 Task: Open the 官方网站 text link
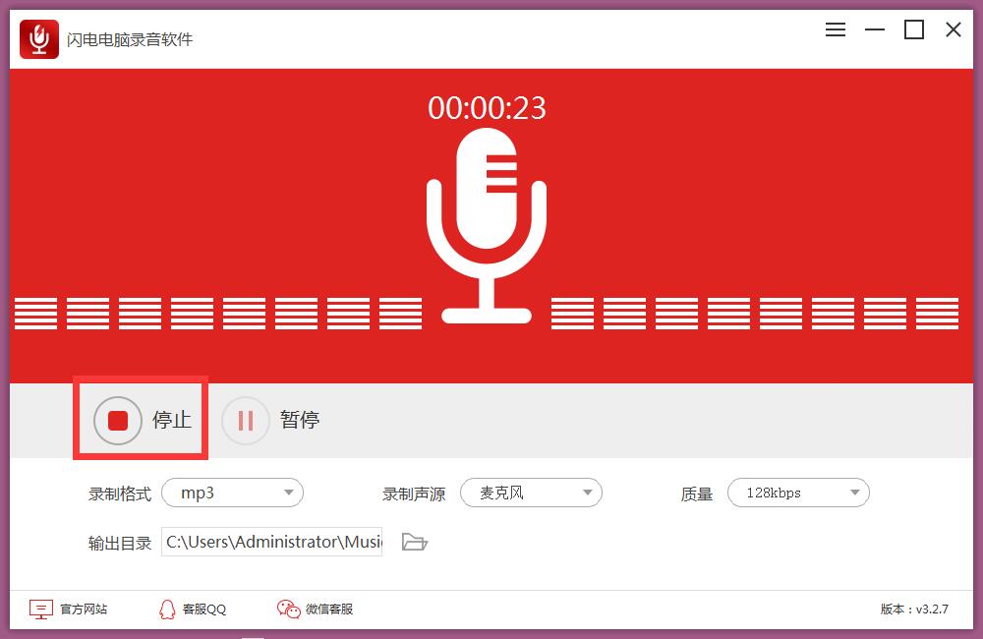(x=84, y=610)
